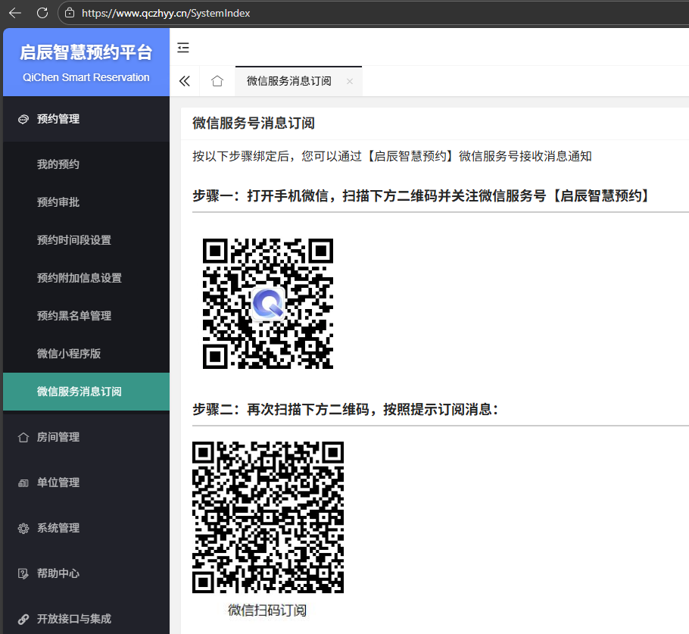Screen dimensions: 689x634
Task: Expand the 单位管理 menu
Action: [58, 483]
